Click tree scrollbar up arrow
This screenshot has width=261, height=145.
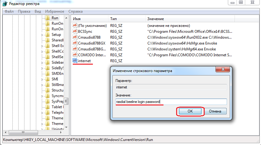pyautogui.click(x=66, y=18)
